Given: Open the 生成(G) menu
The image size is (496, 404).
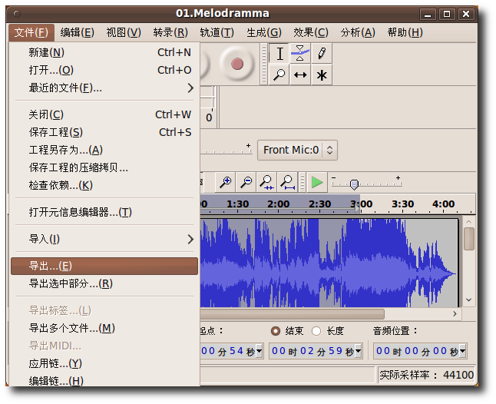Looking at the screenshot, I should point(264,32).
